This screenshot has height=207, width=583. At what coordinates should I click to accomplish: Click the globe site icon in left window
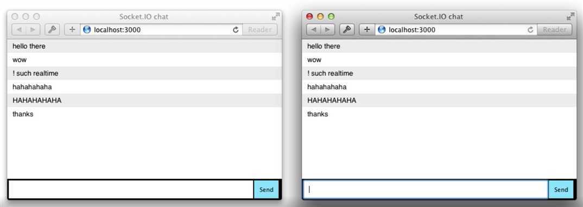[x=87, y=30]
